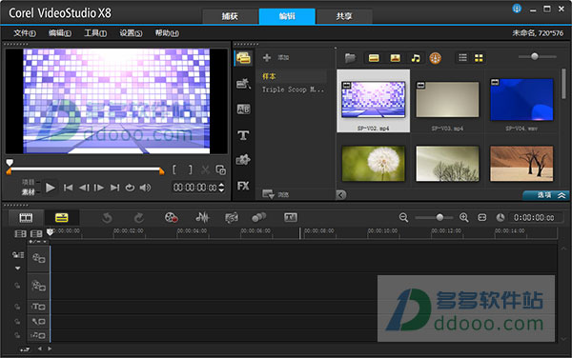Open the 设置 (Settings) menu
Screen dimensions: 572x358
click(131, 33)
